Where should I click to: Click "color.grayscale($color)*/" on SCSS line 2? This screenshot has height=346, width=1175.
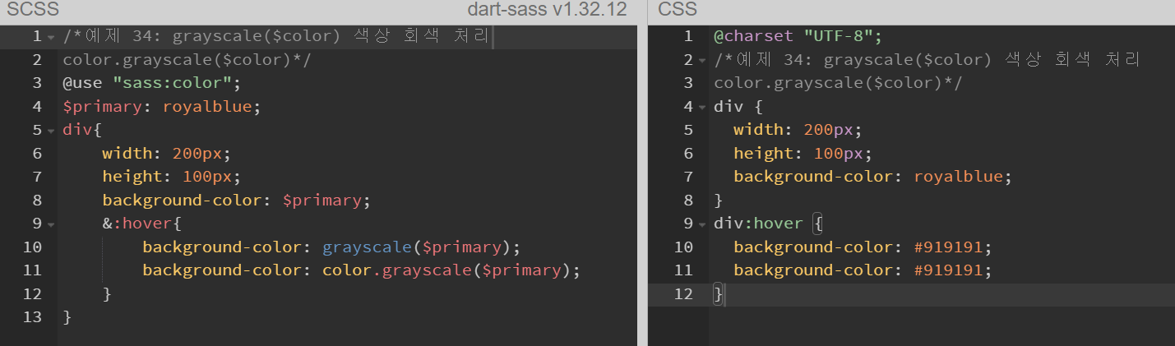[x=187, y=60]
